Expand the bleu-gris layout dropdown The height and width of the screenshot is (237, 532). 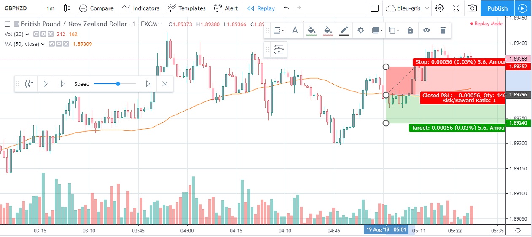(x=427, y=8)
